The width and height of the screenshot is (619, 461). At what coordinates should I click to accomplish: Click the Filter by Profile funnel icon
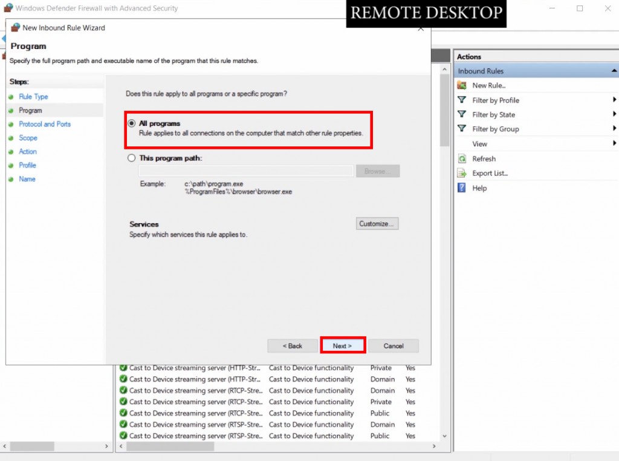[461, 100]
